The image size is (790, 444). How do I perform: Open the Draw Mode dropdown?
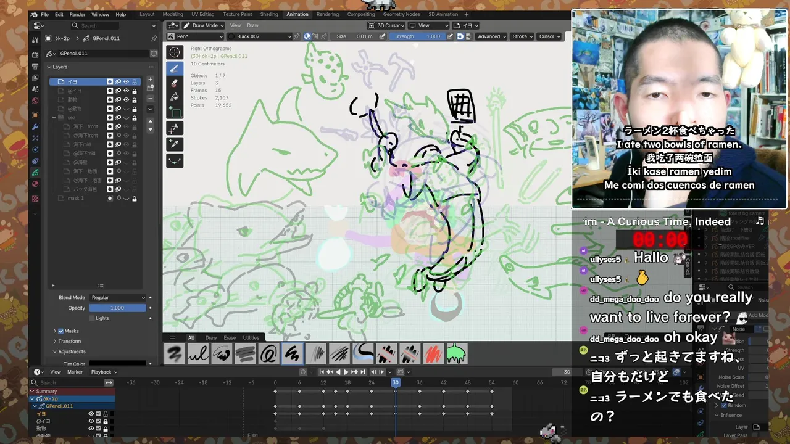click(x=202, y=25)
